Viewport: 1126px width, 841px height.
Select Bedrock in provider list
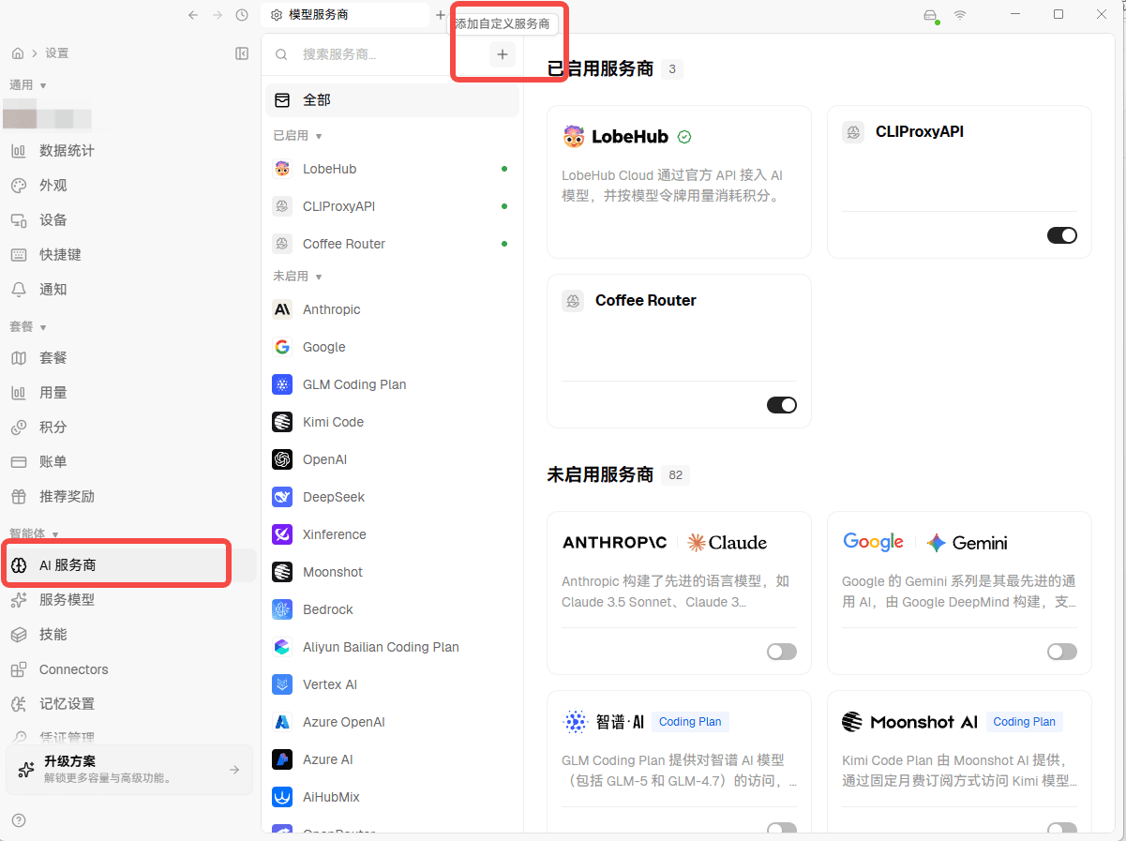392,609
